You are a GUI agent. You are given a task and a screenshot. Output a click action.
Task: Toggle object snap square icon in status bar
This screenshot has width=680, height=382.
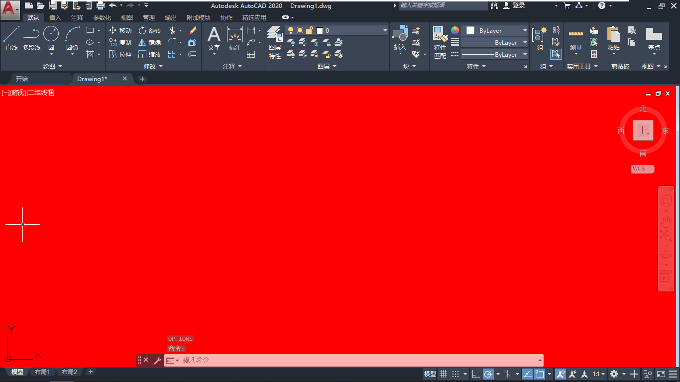[540, 374]
